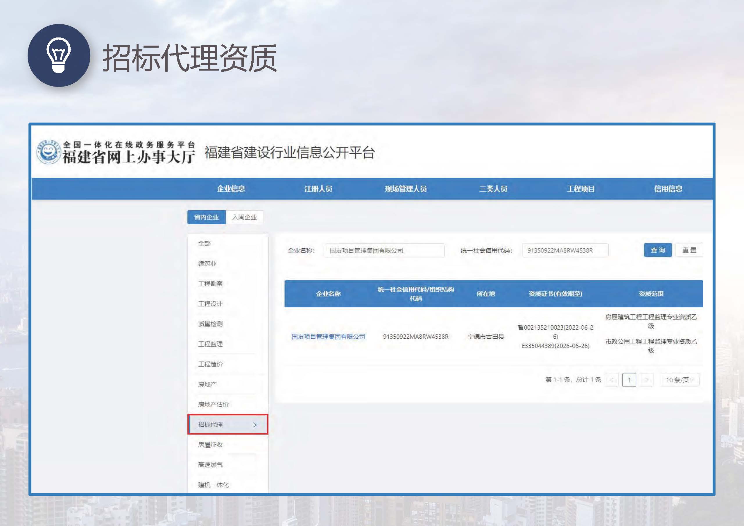Open 国友项目管理集团有限公司 company link
This screenshot has width=744, height=526.
[x=328, y=337]
